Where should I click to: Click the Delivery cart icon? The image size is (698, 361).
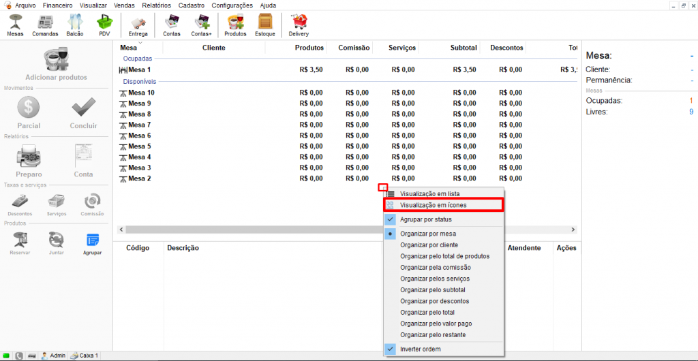pyautogui.click(x=299, y=25)
